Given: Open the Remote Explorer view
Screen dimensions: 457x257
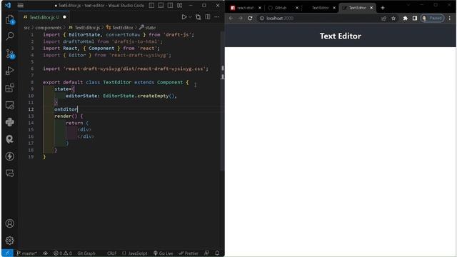Looking at the screenshot, I should pos(10,105).
